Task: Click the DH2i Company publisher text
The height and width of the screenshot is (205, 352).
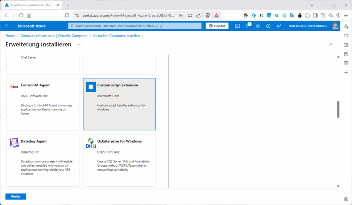Action: pos(108,152)
